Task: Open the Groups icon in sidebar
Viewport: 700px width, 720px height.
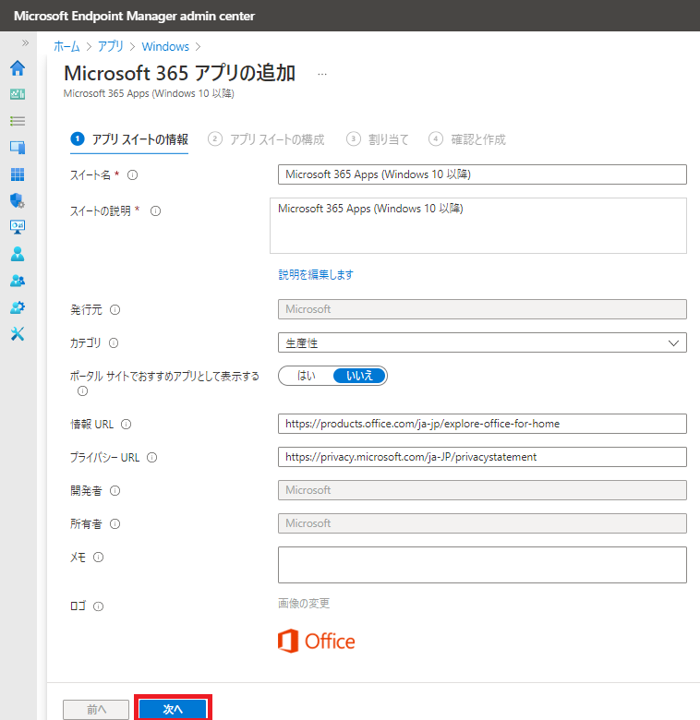Action: 18,281
